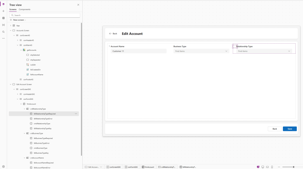The width and height of the screenshot is (303, 169).
Task: Open the Data pane icon in left rail
Action: click(4, 18)
